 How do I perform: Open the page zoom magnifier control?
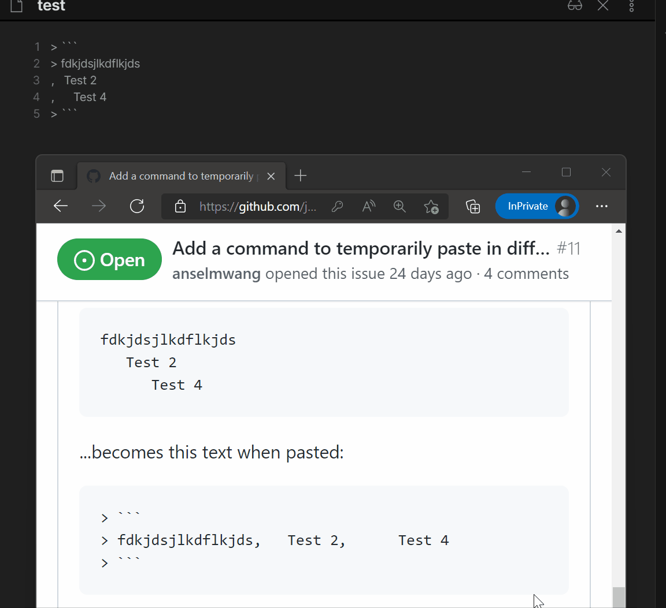pos(399,206)
